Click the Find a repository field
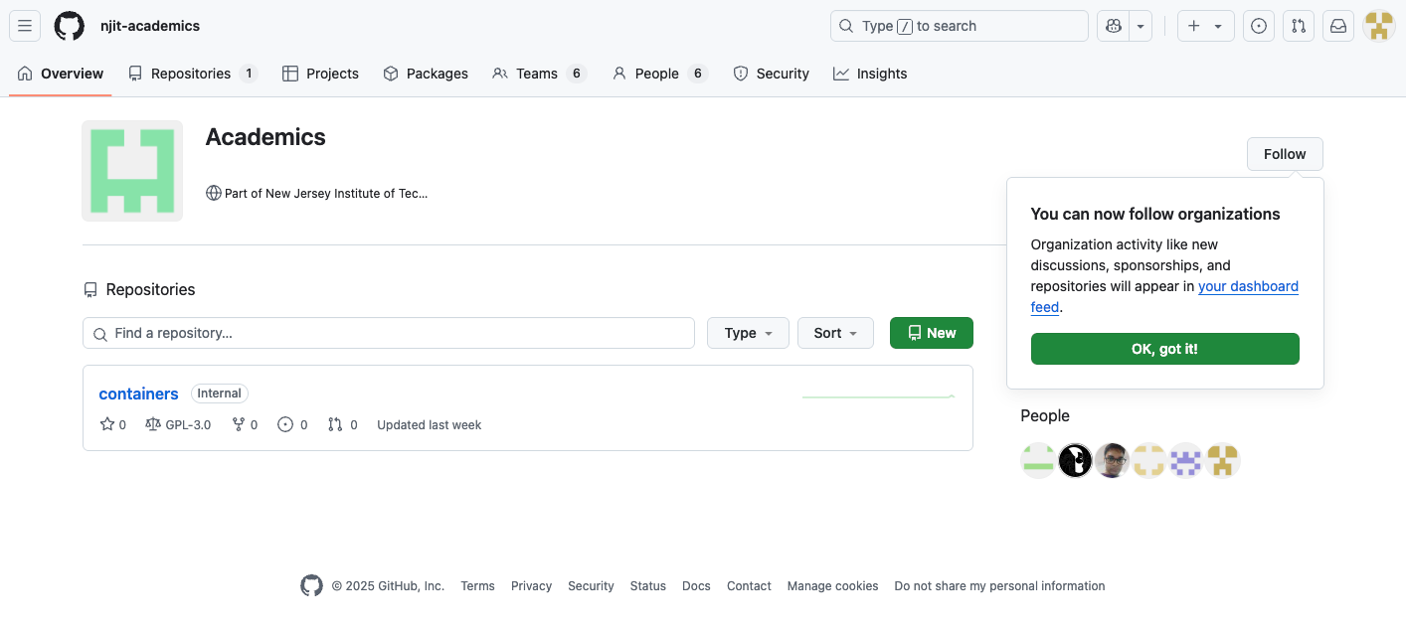Screen dimensions: 1406x631 point(389,333)
